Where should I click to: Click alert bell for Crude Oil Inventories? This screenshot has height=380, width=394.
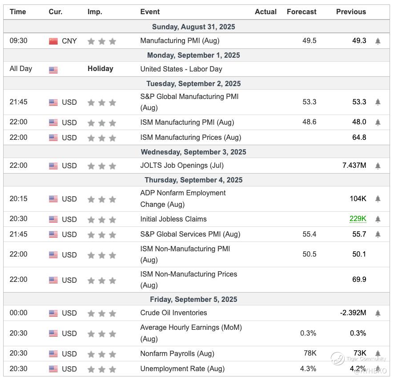pyautogui.click(x=378, y=313)
